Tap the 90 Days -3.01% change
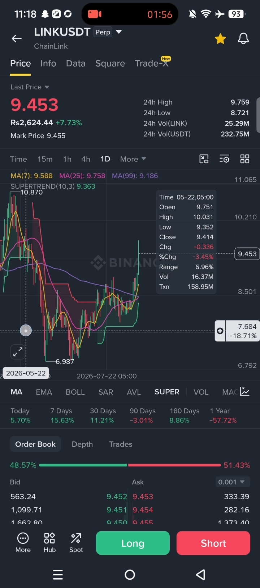This screenshot has height=588, width=260. point(143,416)
